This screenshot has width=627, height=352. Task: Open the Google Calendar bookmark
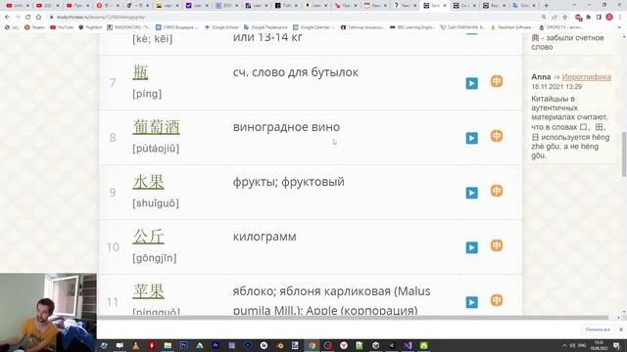313,27
